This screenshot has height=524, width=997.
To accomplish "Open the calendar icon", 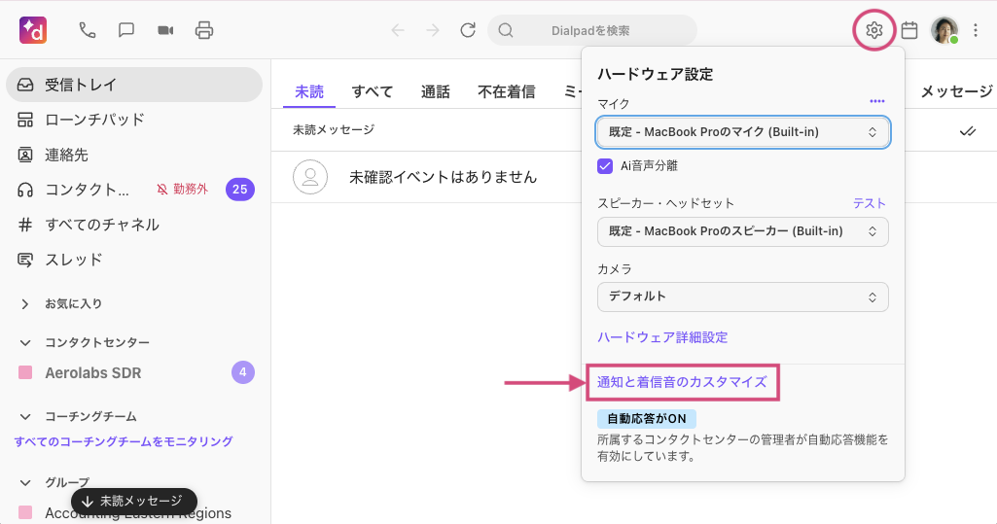I will tap(909, 30).
